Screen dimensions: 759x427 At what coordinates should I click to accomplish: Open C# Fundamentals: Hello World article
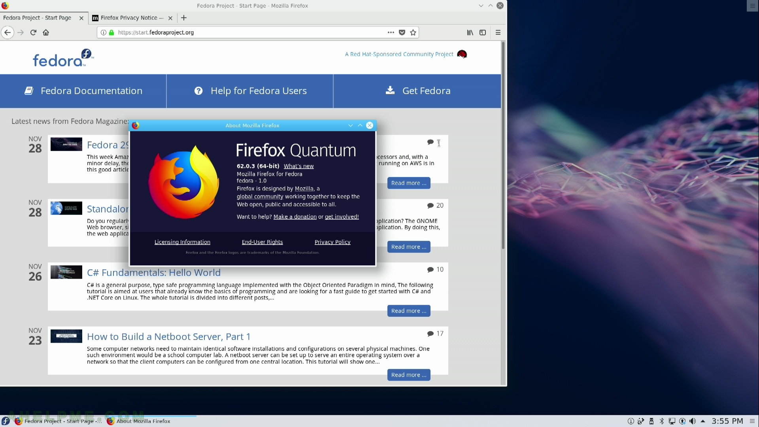(154, 272)
